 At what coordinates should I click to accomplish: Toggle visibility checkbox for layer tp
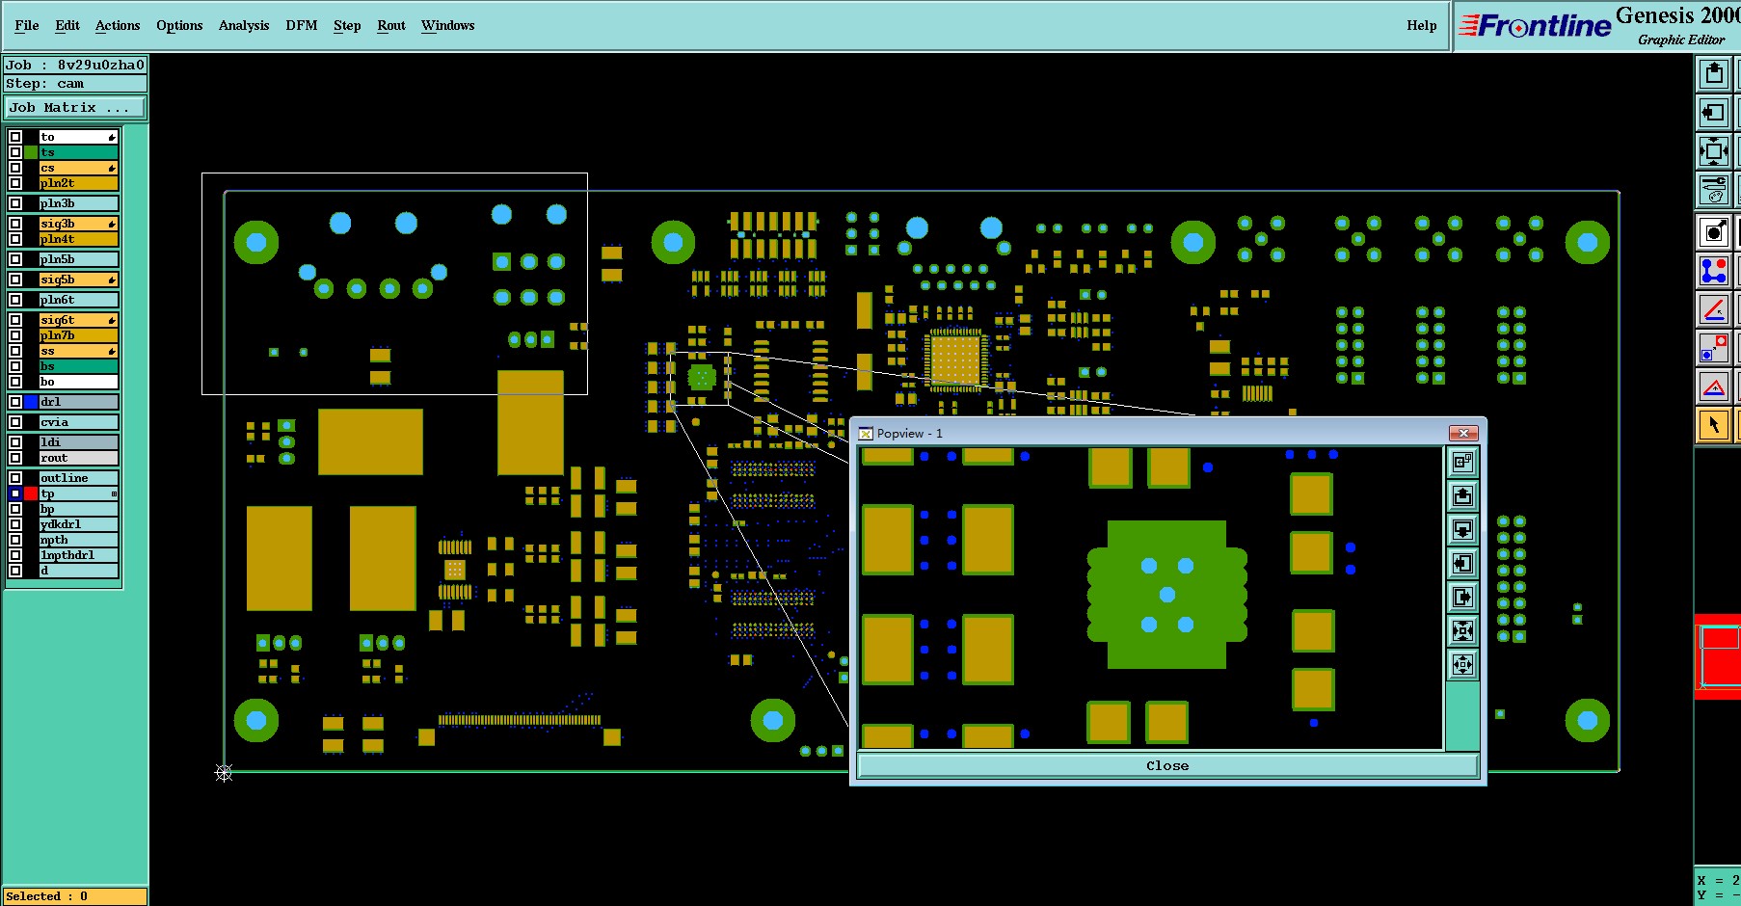15,493
